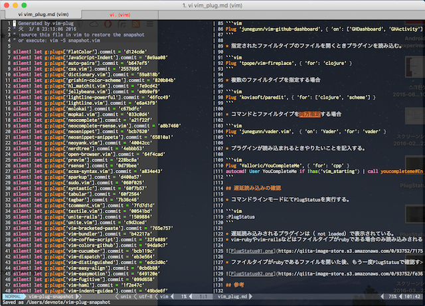425x306 pixels.
Task: Click the ':PlugStatus' command on line 119
Action: 240,217
